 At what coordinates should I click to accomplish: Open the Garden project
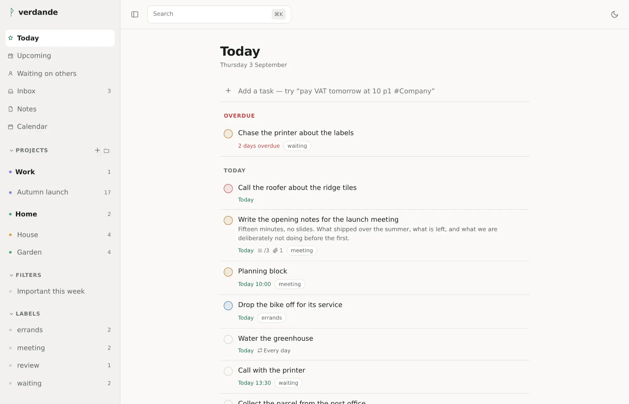(x=60, y=252)
